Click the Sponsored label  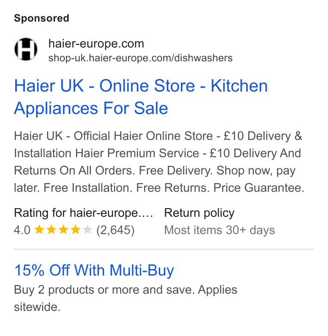click(x=41, y=18)
